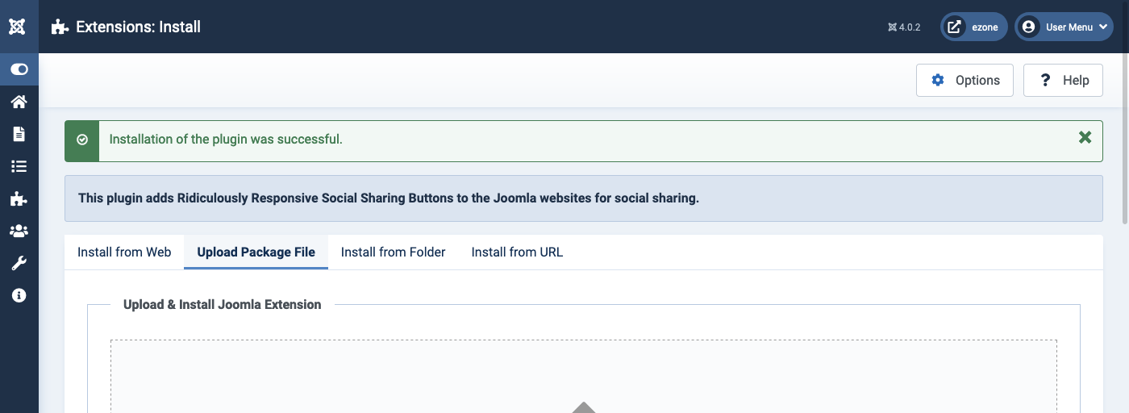Viewport: 1129px width, 413px height.
Task: Open the Help button
Action: click(x=1063, y=80)
